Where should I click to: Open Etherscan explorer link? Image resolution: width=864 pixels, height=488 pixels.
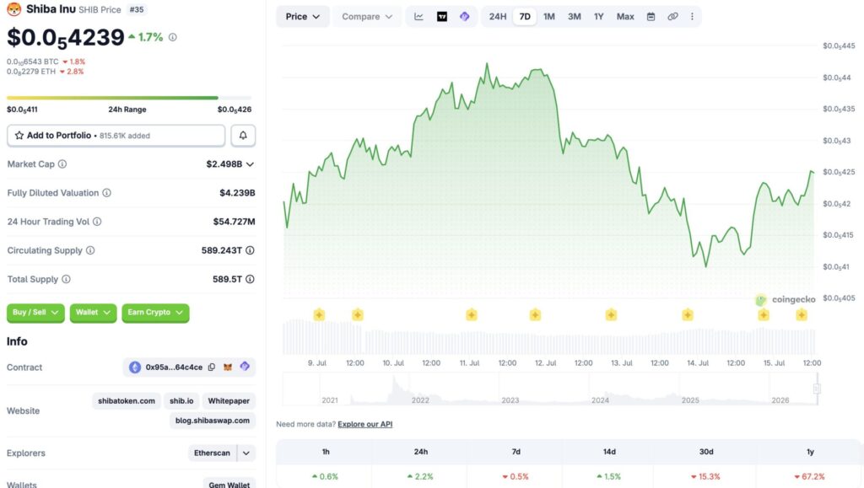click(212, 453)
